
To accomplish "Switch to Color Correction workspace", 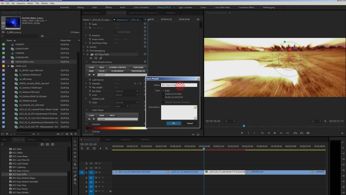I will coord(141,7).
